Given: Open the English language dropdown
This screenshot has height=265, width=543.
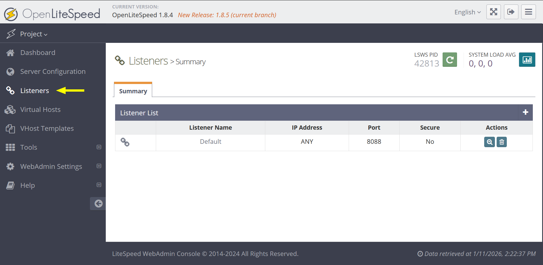Looking at the screenshot, I should [467, 12].
